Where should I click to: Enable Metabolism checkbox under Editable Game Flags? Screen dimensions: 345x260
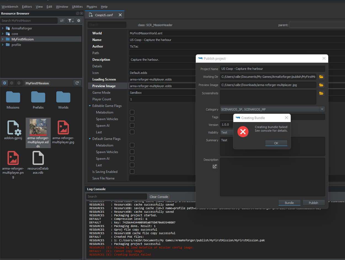click(132, 112)
